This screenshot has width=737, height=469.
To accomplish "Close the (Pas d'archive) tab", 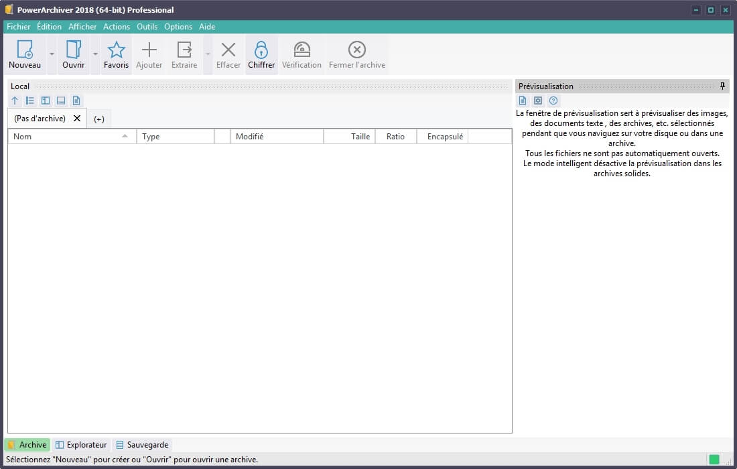I will (77, 118).
